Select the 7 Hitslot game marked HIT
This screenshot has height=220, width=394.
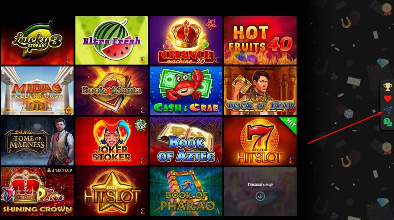(261, 141)
